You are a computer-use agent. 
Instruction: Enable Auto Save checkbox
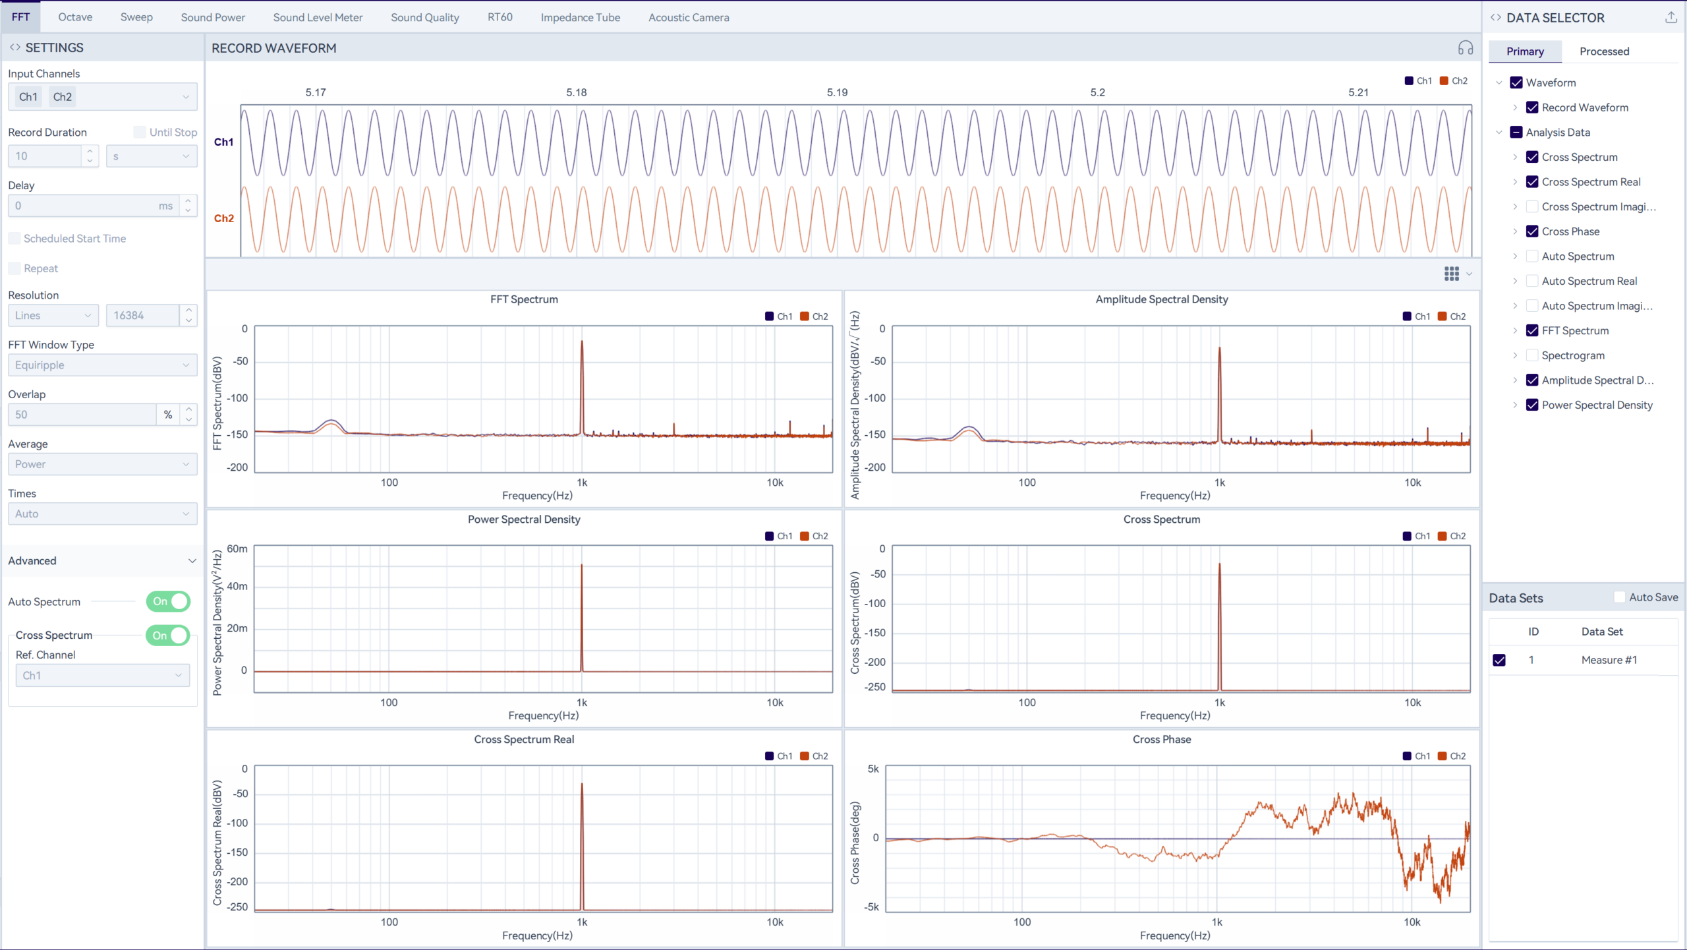click(1619, 597)
